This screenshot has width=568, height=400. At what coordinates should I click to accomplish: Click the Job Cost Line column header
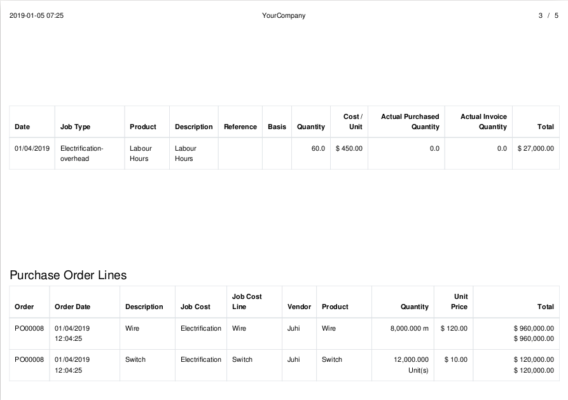pyautogui.click(x=247, y=301)
